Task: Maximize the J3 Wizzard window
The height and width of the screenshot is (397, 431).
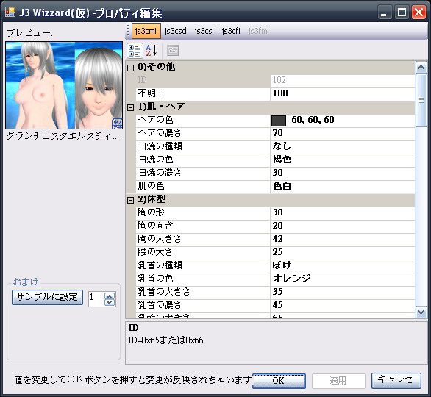Action: [x=402, y=12]
